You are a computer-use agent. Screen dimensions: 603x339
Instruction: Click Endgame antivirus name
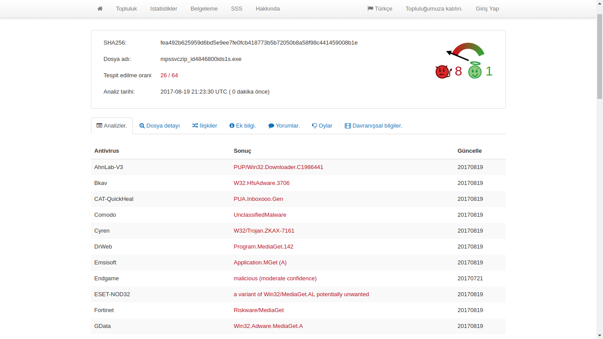tap(106, 279)
